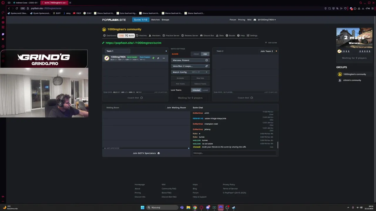Open the Boosts icon
Image resolution: width=376 pixels, height=211 pixels.
coord(227,35)
